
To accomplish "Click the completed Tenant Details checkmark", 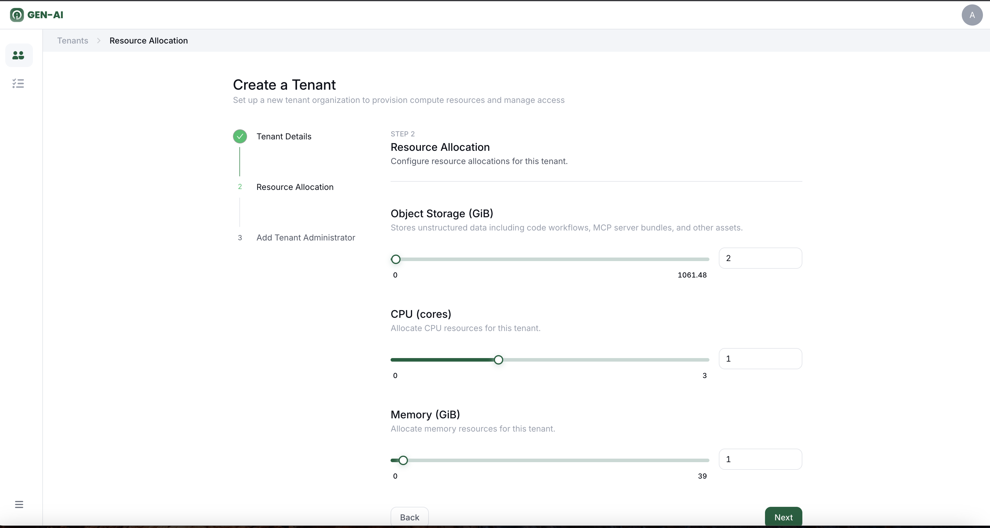I will coord(240,136).
